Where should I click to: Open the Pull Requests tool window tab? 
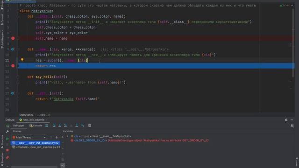2,39
